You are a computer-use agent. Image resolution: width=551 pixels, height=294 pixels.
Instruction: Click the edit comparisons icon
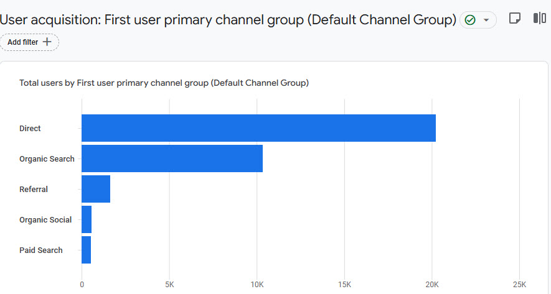(x=539, y=19)
